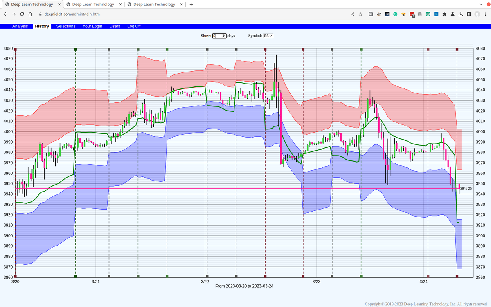The height and width of the screenshot is (307, 491).
Task: Click the blue Re extension icon
Action: tap(436, 14)
